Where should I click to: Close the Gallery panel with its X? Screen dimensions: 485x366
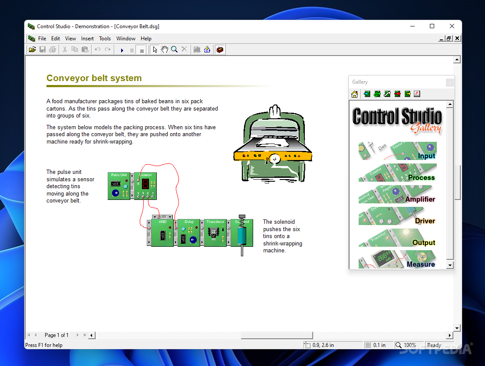click(450, 82)
